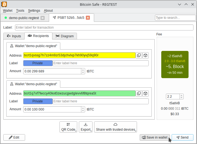197x144 pixels.
Task: Click the 0.00 000 311 tBTC fee text
Action: (x=175, y=109)
